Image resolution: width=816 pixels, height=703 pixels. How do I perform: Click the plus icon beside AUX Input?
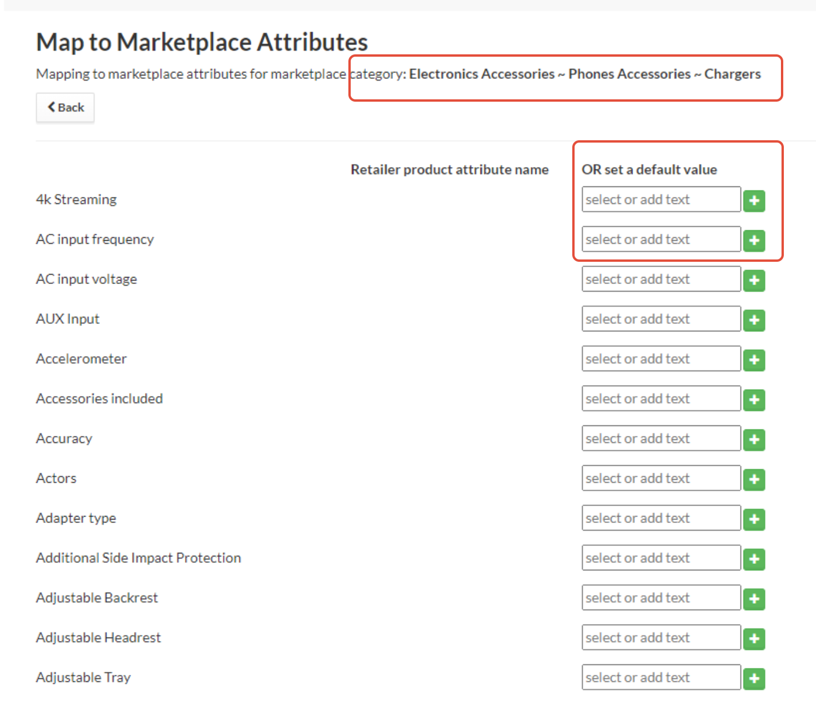click(753, 320)
